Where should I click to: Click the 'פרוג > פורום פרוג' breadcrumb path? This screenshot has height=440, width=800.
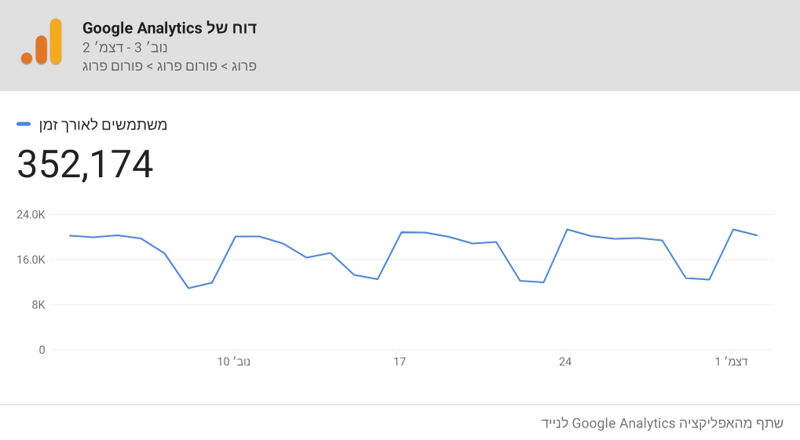point(170,66)
